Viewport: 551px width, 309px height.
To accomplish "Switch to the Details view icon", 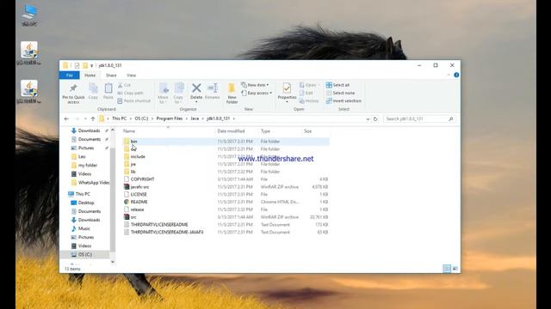I will [x=447, y=269].
